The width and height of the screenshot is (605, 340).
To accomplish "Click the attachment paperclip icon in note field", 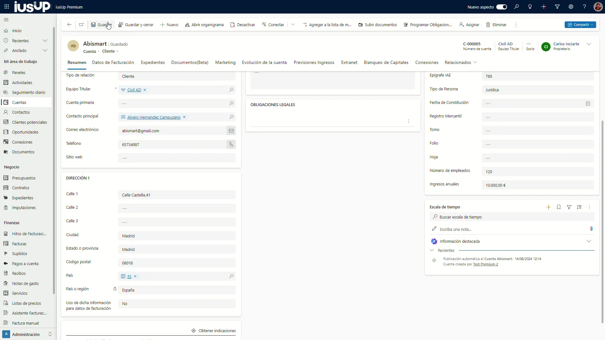I will click(x=591, y=229).
